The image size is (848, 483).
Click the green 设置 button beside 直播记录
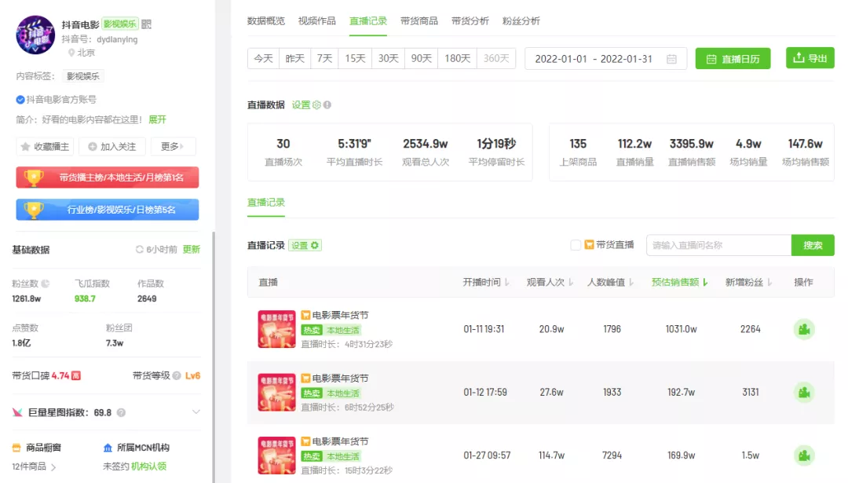305,245
